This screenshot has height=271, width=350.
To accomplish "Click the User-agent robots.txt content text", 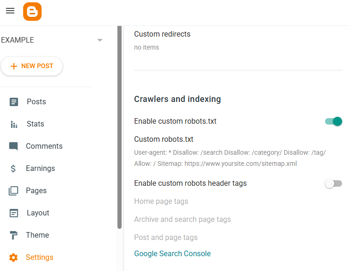I will (230, 158).
